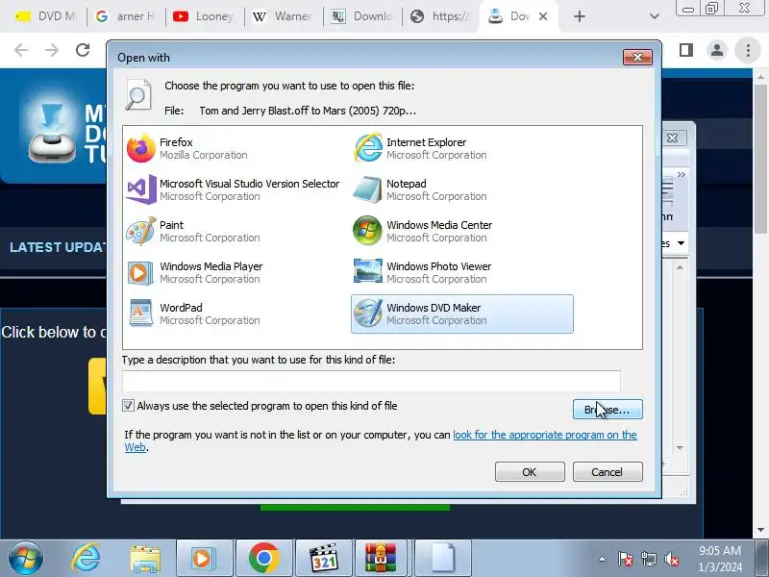Click the file description text field
Screen dimensions: 769x577
point(371,381)
